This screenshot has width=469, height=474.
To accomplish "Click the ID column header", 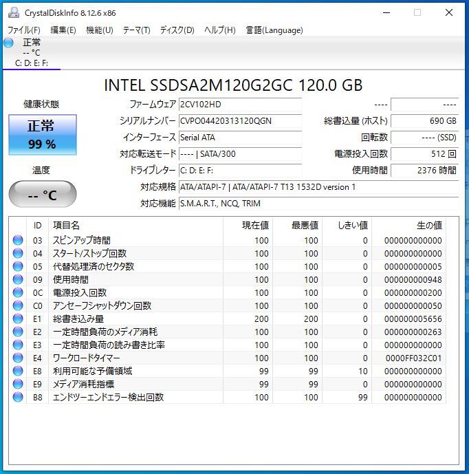I will point(37,225).
